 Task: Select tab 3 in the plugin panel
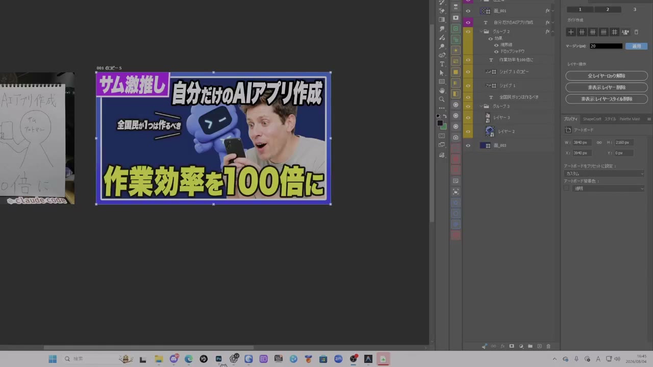point(635,9)
